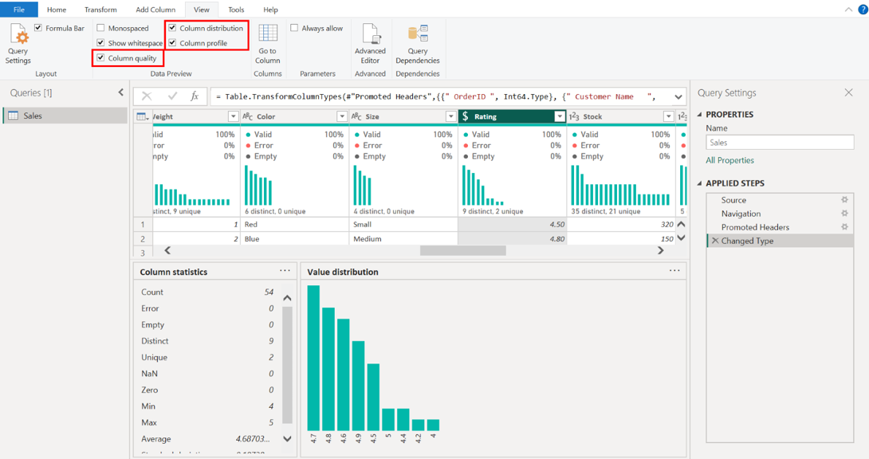Uncheck the Column distribution checkbox

(172, 28)
